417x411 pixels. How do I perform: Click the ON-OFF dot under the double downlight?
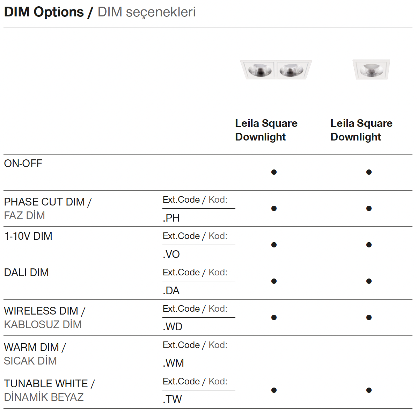(x=274, y=172)
